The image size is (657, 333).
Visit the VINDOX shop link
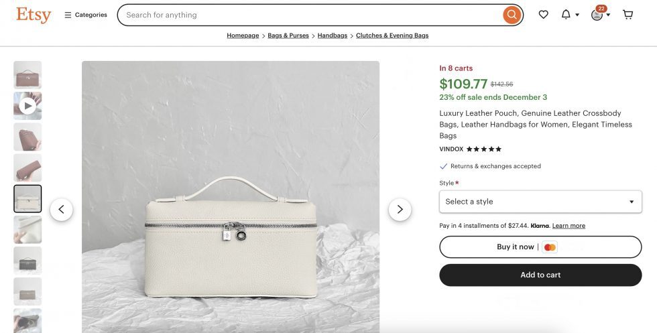pyautogui.click(x=451, y=149)
